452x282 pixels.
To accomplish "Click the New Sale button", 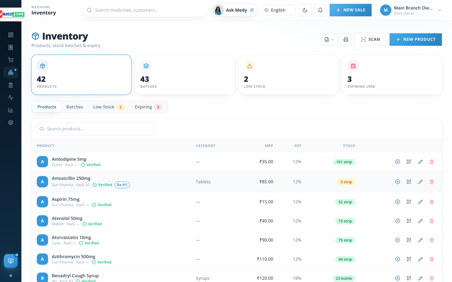I will coord(350,10).
